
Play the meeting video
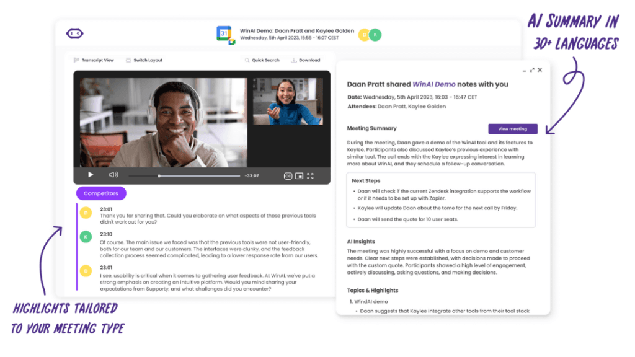pos(91,175)
